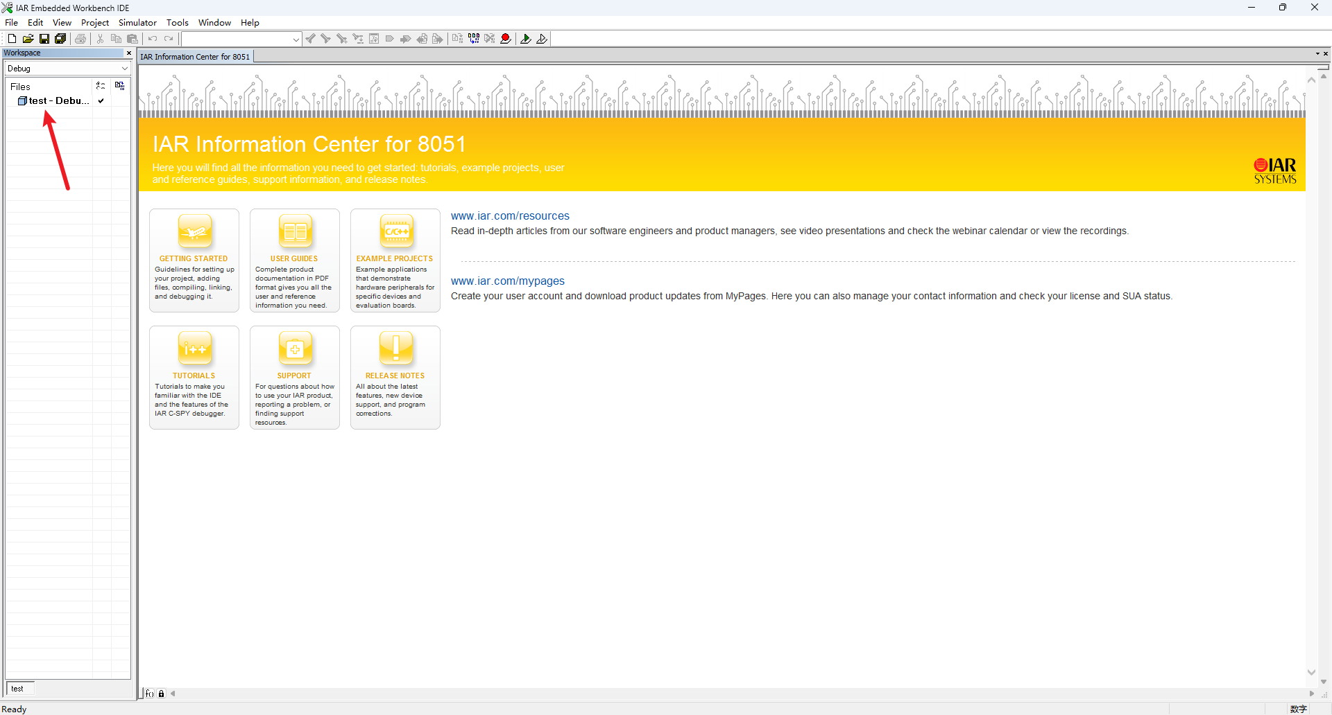Click the Undo arrow icon
Viewport: 1332px width, 715px height.
pyautogui.click(x=153, y=39)
